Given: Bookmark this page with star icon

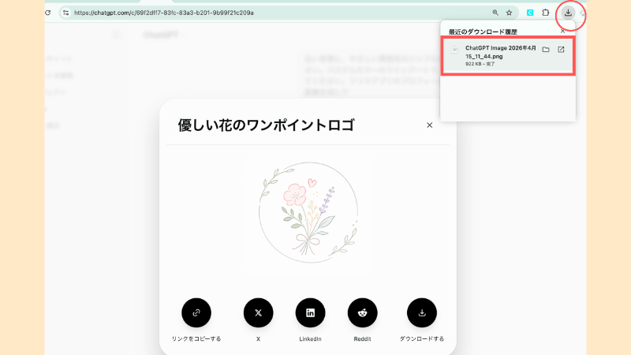Looking at the screenshot, I should pyautogui.click(x=509, y=13).
